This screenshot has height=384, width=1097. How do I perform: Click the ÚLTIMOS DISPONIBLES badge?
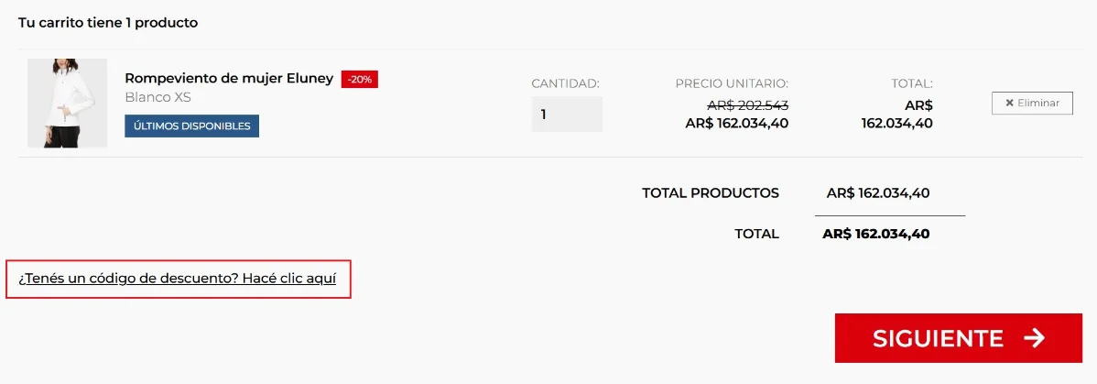pos(191,126)
